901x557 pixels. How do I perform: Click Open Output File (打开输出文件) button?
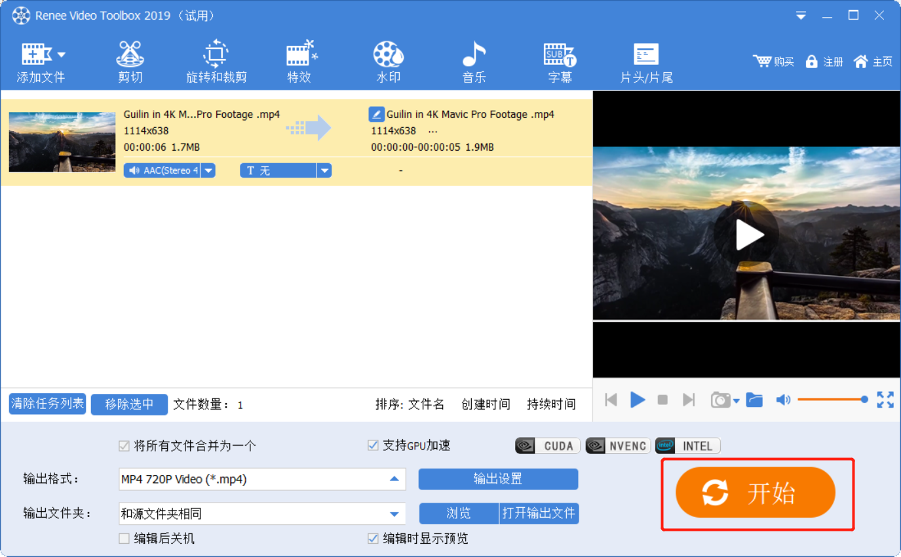[539, 513]
